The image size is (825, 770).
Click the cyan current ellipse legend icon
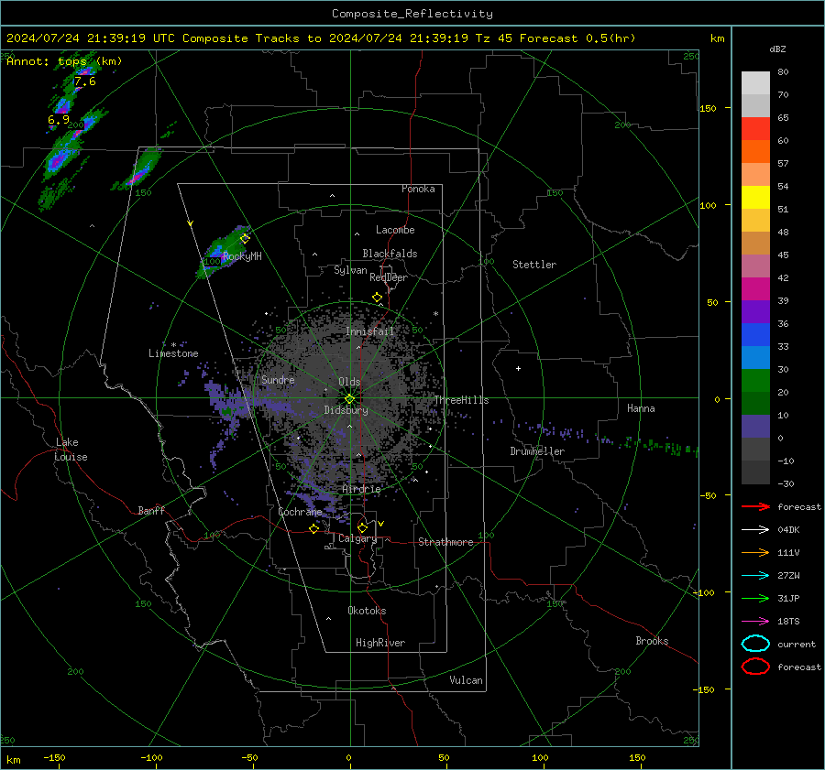click(x=755, y=644)
